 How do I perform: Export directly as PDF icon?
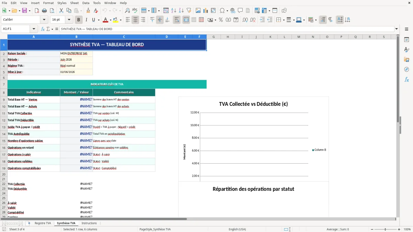(37, 11)
